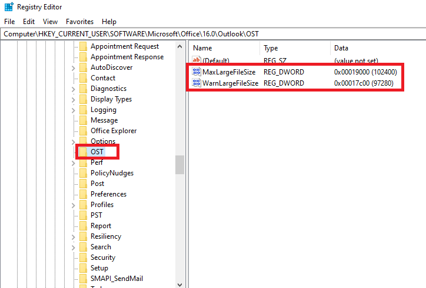Click REG_DWORD type in WarnLargeFileSize row
The image size is (426, 288).
click(x=284, y=83)
